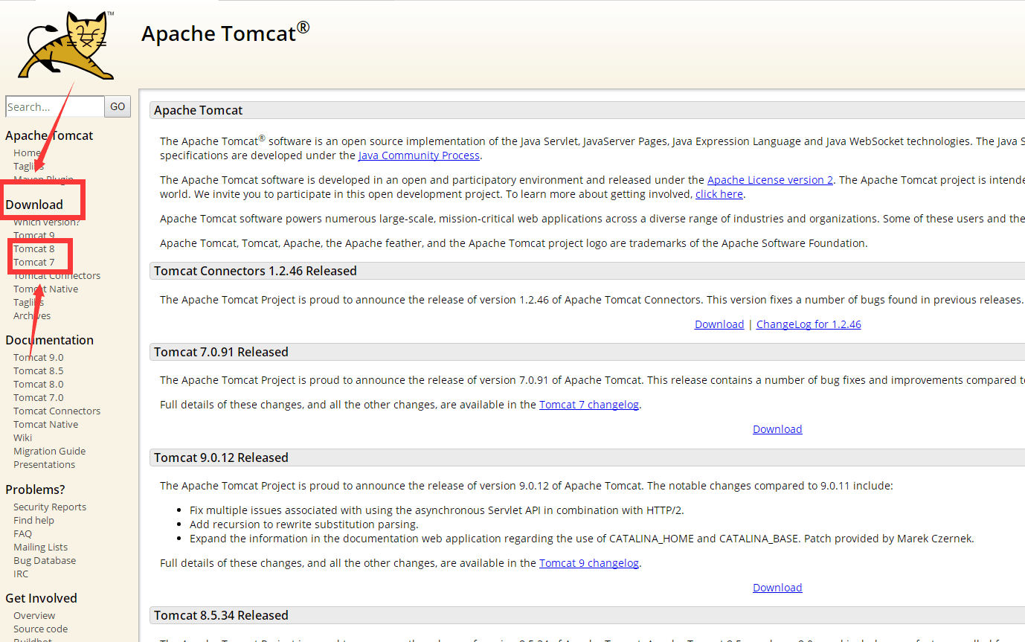Open the Tomcat 9 changelog link
The width and height of the screenshot is (1025, 642).
pos(589,563)
